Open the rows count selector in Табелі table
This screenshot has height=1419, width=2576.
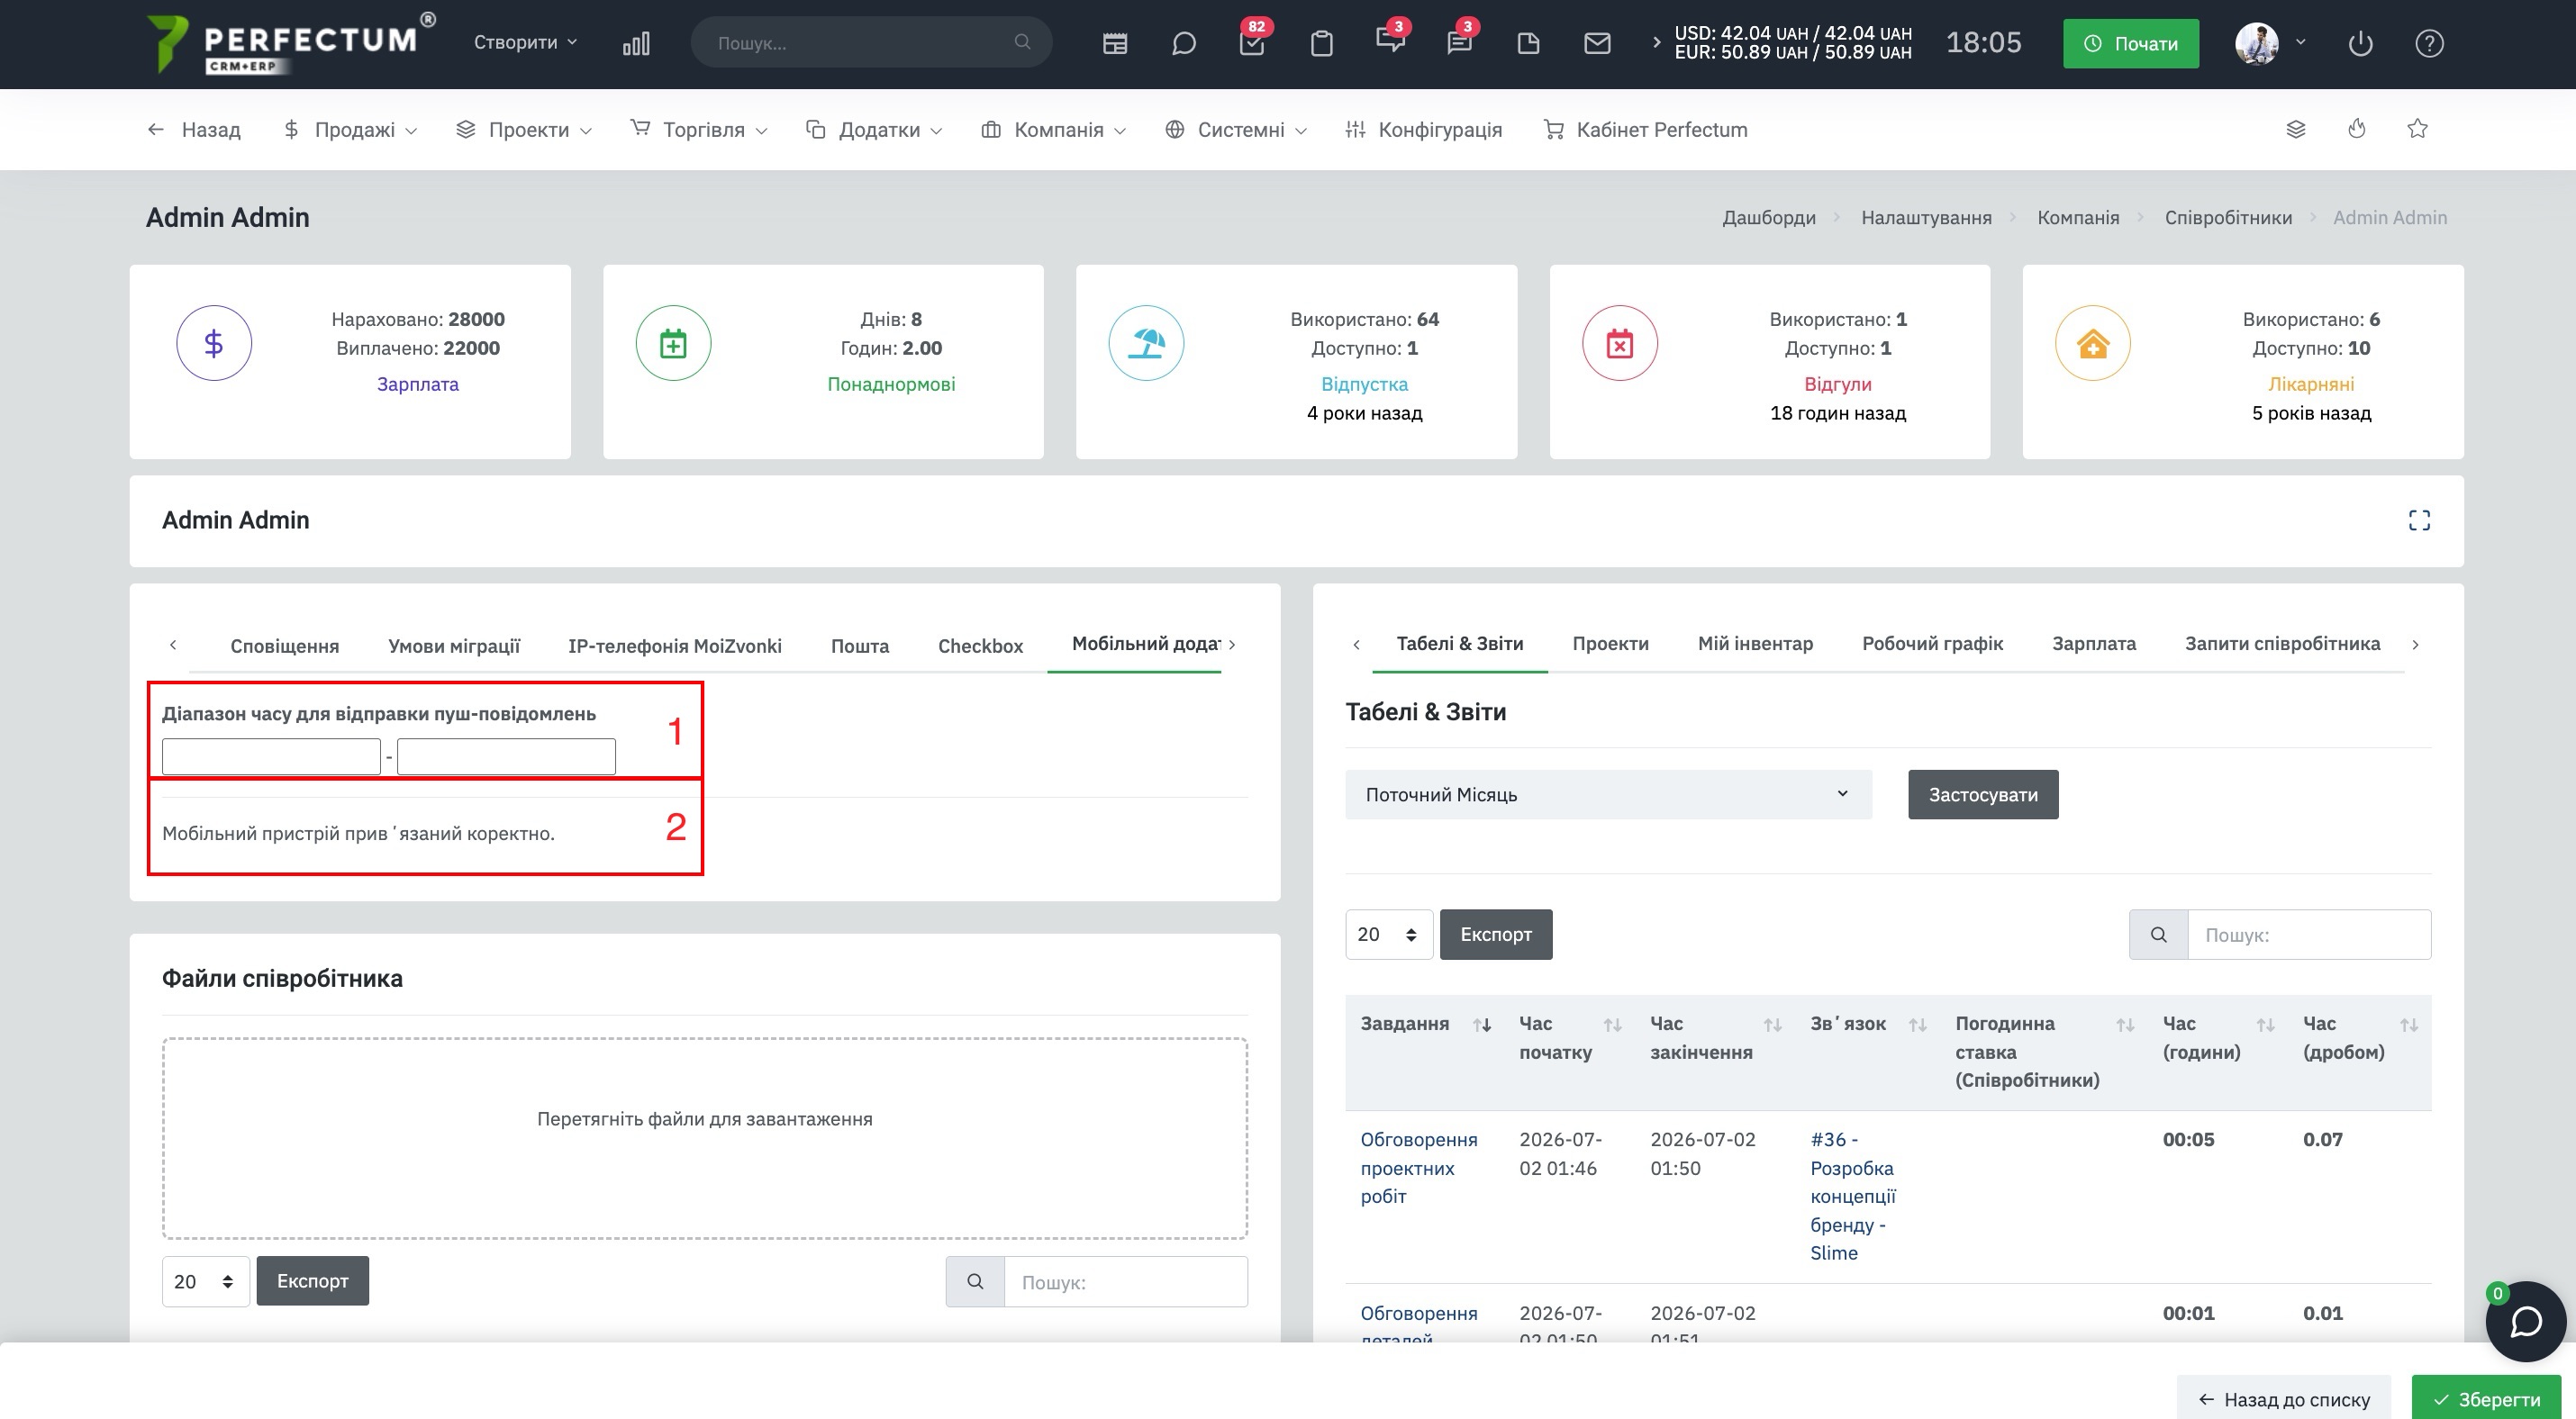(1388, 935)
